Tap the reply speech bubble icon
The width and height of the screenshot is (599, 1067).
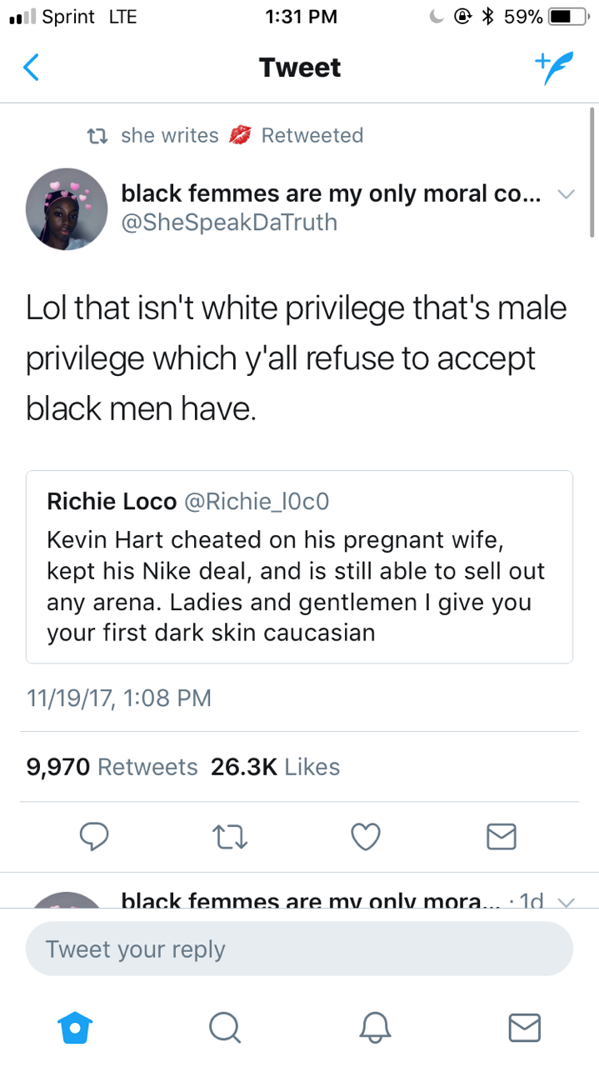[95, 836]
